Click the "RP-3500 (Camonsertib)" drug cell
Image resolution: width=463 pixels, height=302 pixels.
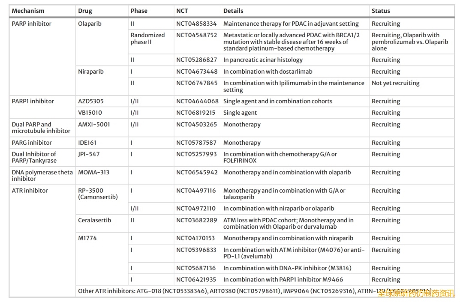(98, 194)
